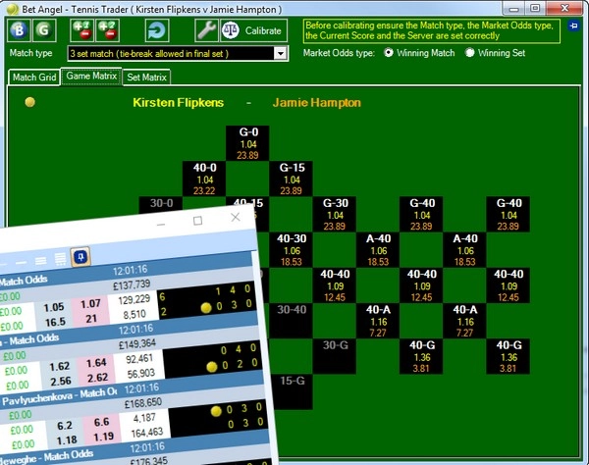Click the 1.19 lay odds cell
This screenshot has height=465, width=589.
tap(103, 437)
